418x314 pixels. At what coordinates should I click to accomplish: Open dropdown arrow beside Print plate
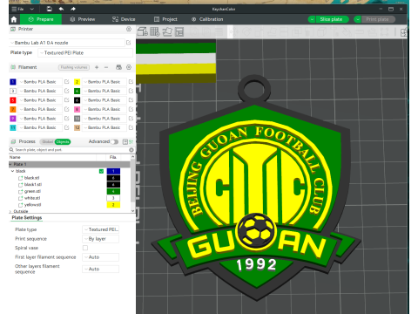click(x=358, y=19)
